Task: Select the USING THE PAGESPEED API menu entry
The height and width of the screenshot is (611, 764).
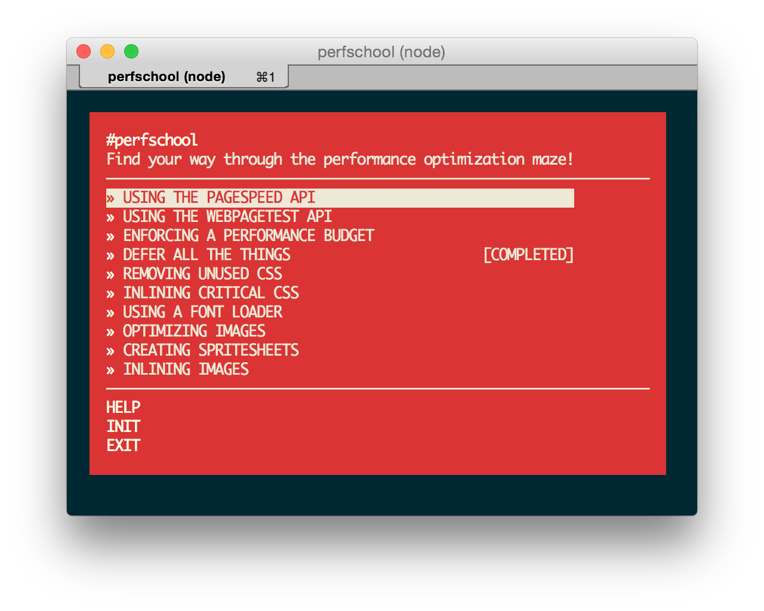Action: (340, 198)
